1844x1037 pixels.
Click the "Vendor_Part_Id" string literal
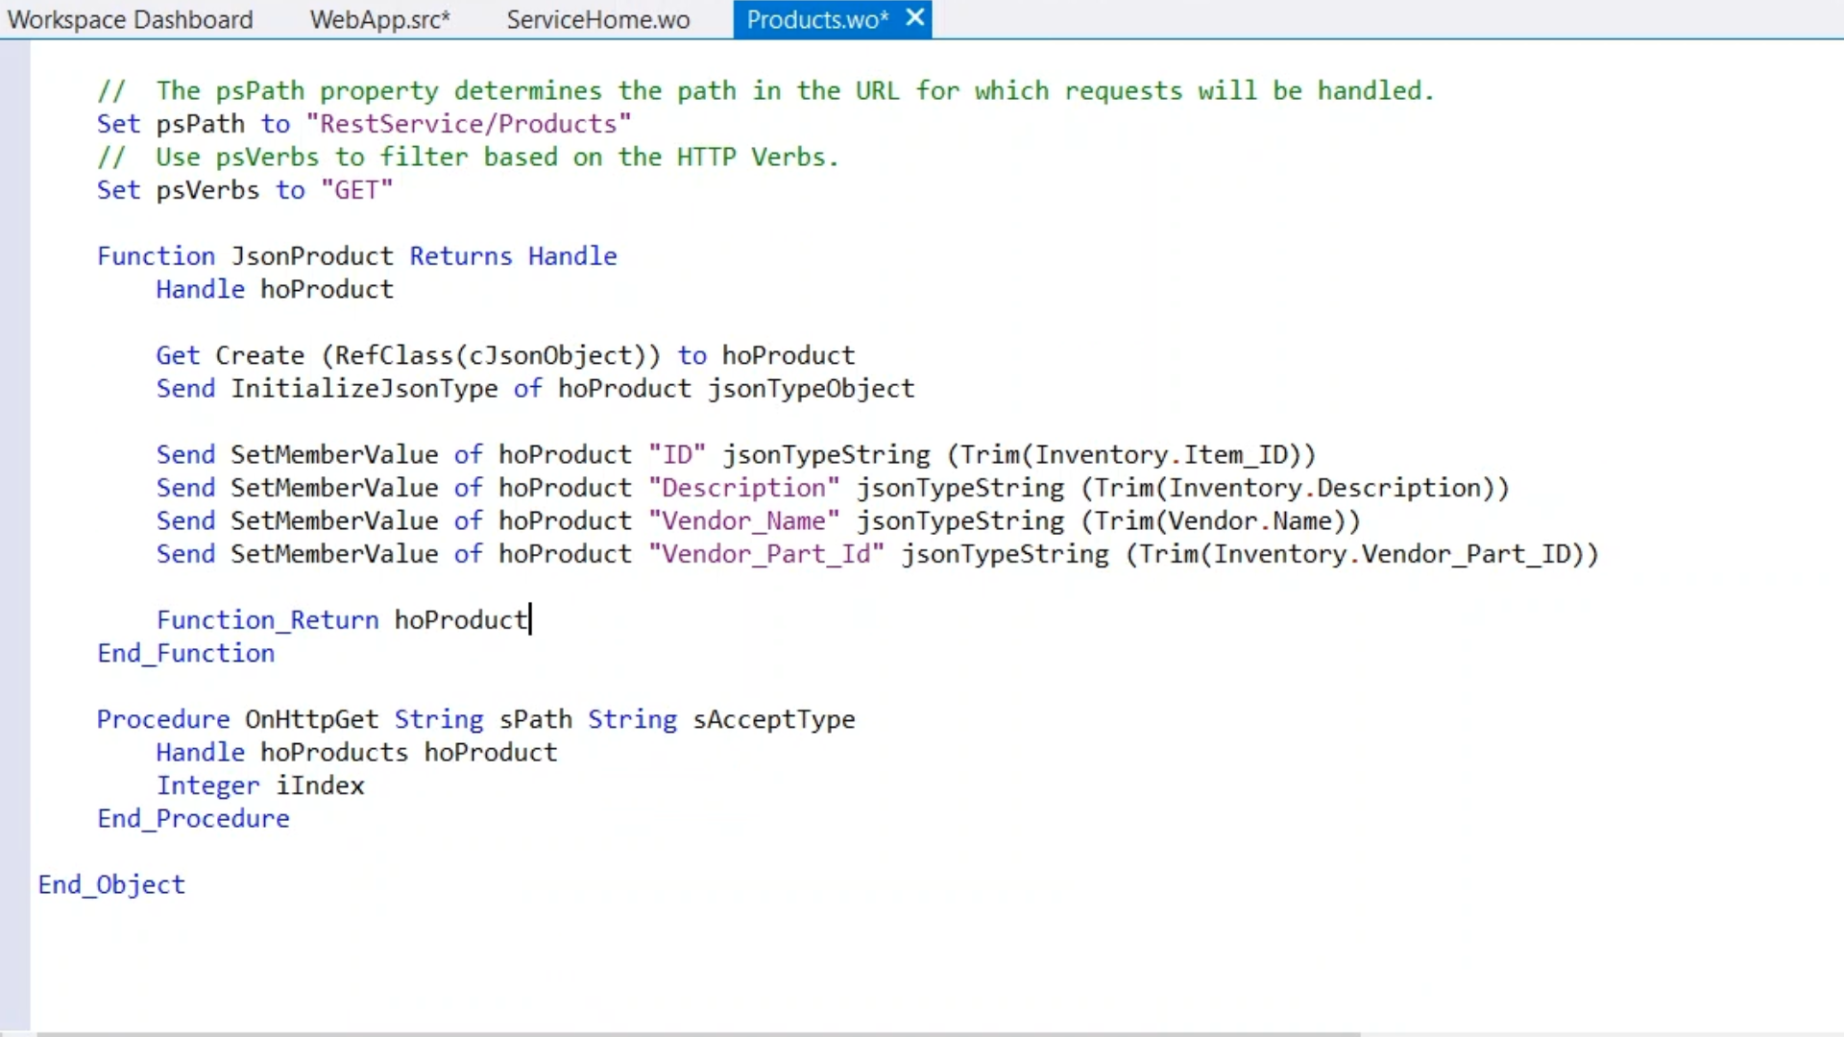click(765, 554)
